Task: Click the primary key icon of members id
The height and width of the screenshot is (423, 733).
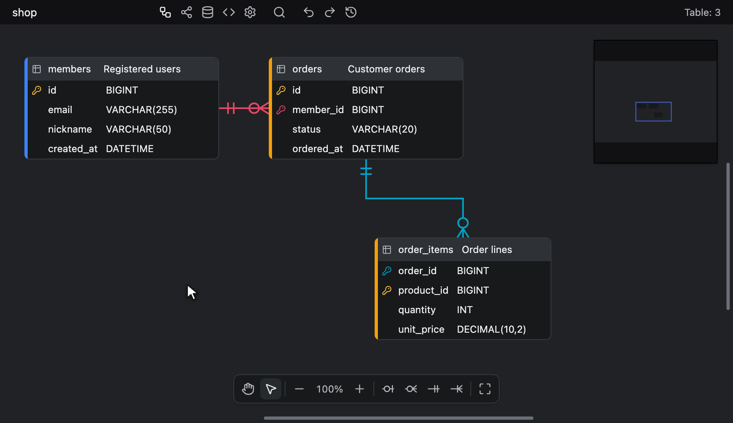Action: (x=37, y=90)
